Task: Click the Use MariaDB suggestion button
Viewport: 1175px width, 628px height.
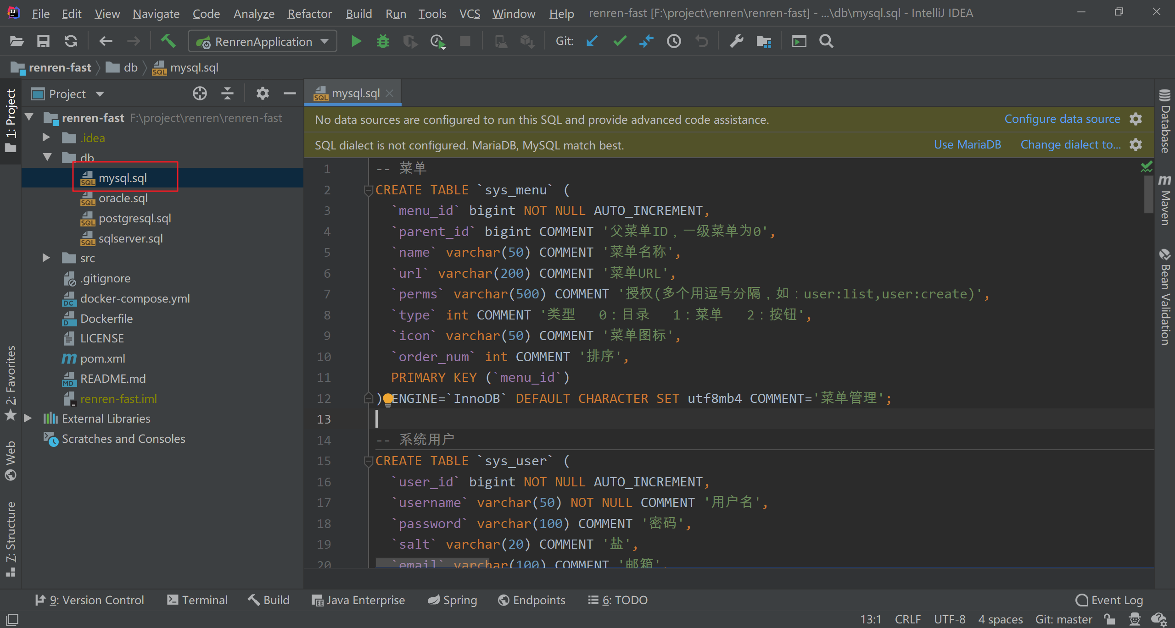Action: click(x=968, y=145)
